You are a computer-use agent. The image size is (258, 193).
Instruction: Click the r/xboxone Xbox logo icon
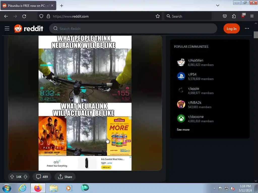181,118
